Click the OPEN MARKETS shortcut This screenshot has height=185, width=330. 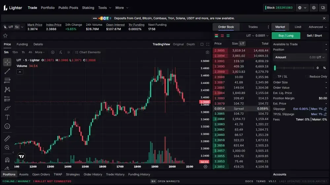click(x=165, y=181)
